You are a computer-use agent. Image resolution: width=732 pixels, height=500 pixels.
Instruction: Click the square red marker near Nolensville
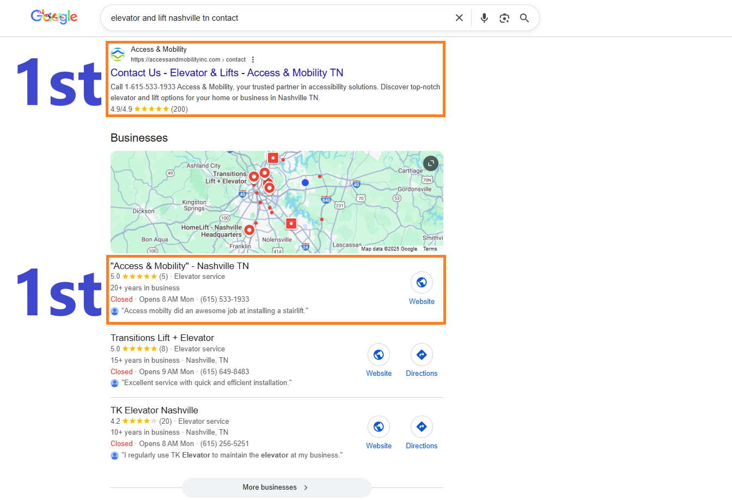pyautogui.click(x=291, y=223)
